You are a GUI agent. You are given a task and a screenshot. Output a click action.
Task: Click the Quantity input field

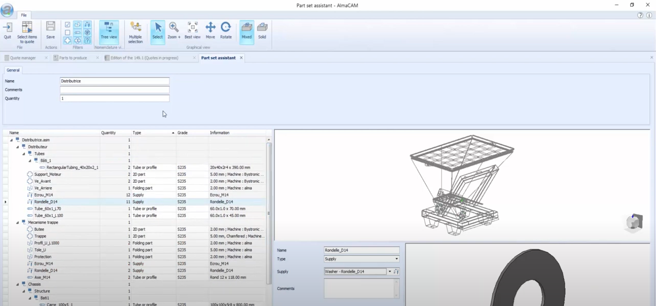pos(115,98)
